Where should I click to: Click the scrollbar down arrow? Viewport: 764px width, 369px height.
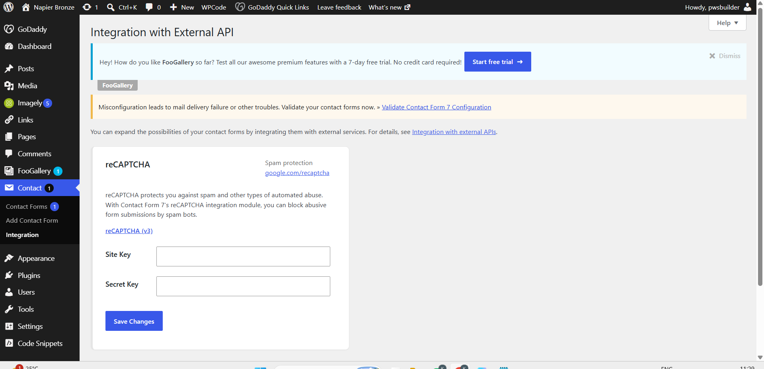[760, 357]
